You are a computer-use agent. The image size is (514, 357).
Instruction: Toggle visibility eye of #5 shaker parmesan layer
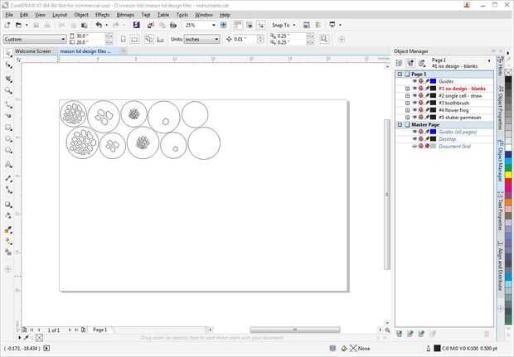click(x=415, y=118)
